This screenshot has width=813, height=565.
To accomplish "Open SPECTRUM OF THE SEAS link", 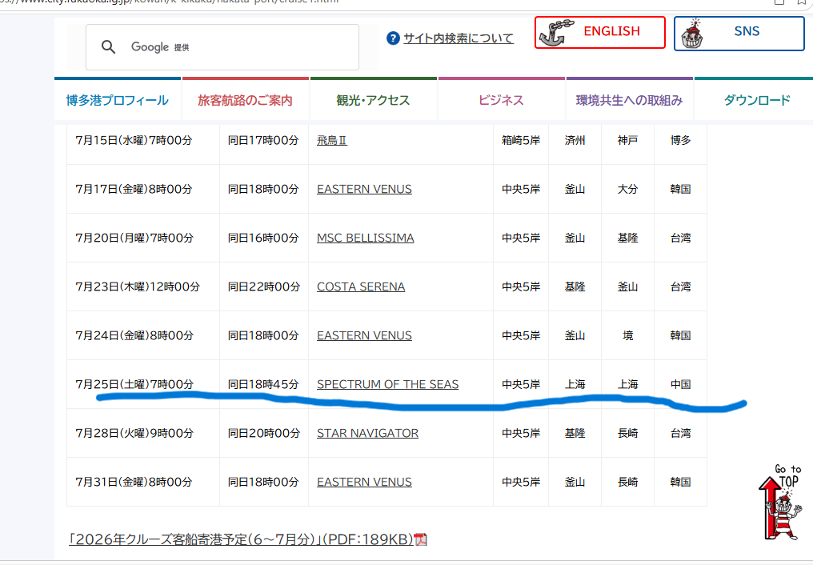I will [388, 384].
